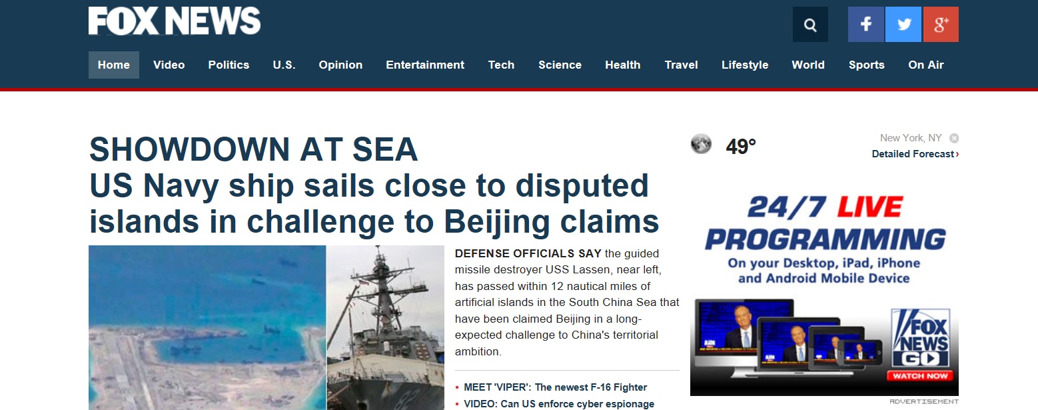Click the Fox News logo
1038x410 pixels.
click(x=175, y=21)
